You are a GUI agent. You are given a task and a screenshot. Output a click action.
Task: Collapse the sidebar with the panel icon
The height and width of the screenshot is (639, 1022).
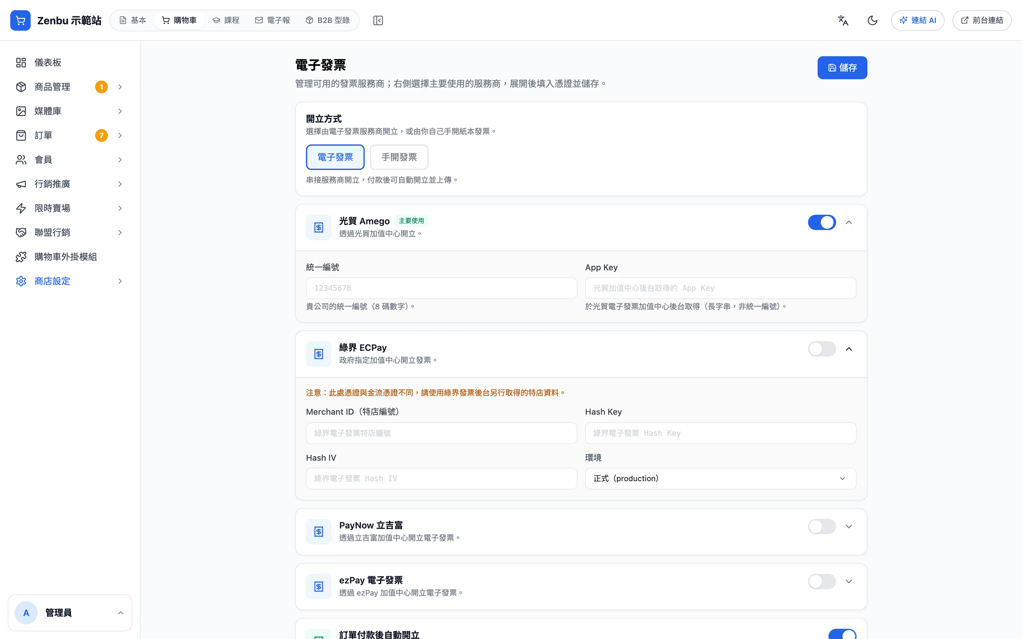tap(378, 20)
